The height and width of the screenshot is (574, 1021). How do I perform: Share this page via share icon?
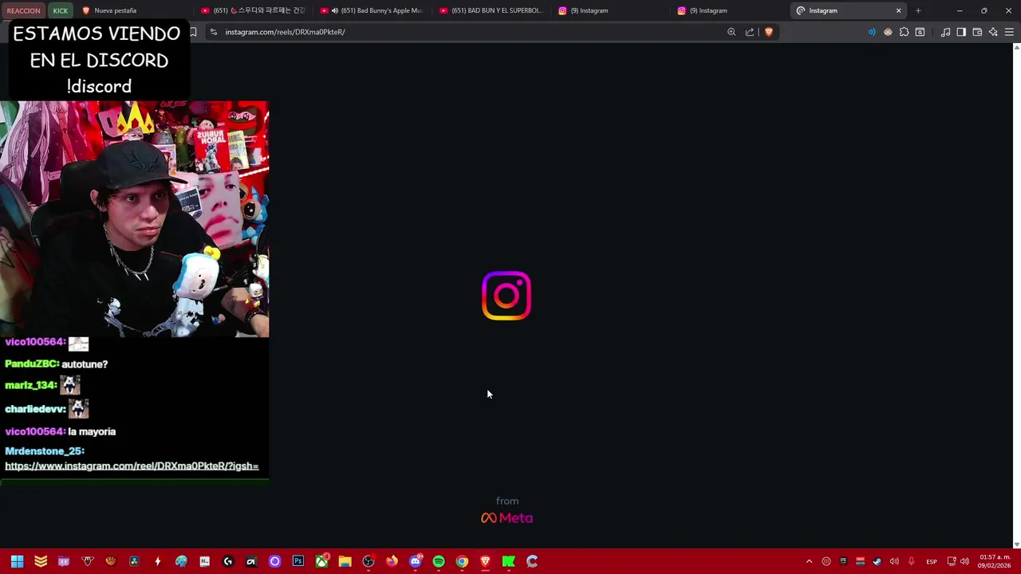coord(750,32)
